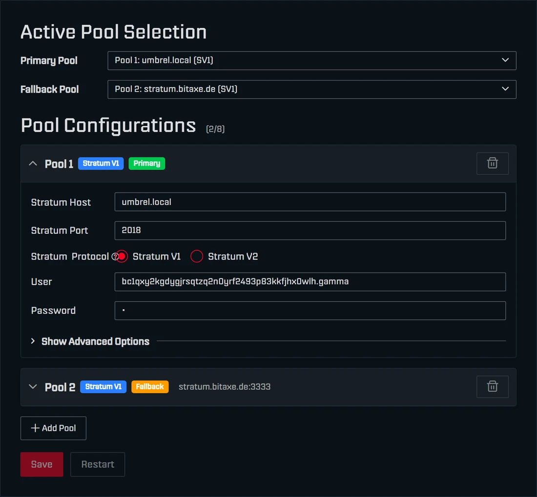Click the Primary Pool label

tap(49, 60)
